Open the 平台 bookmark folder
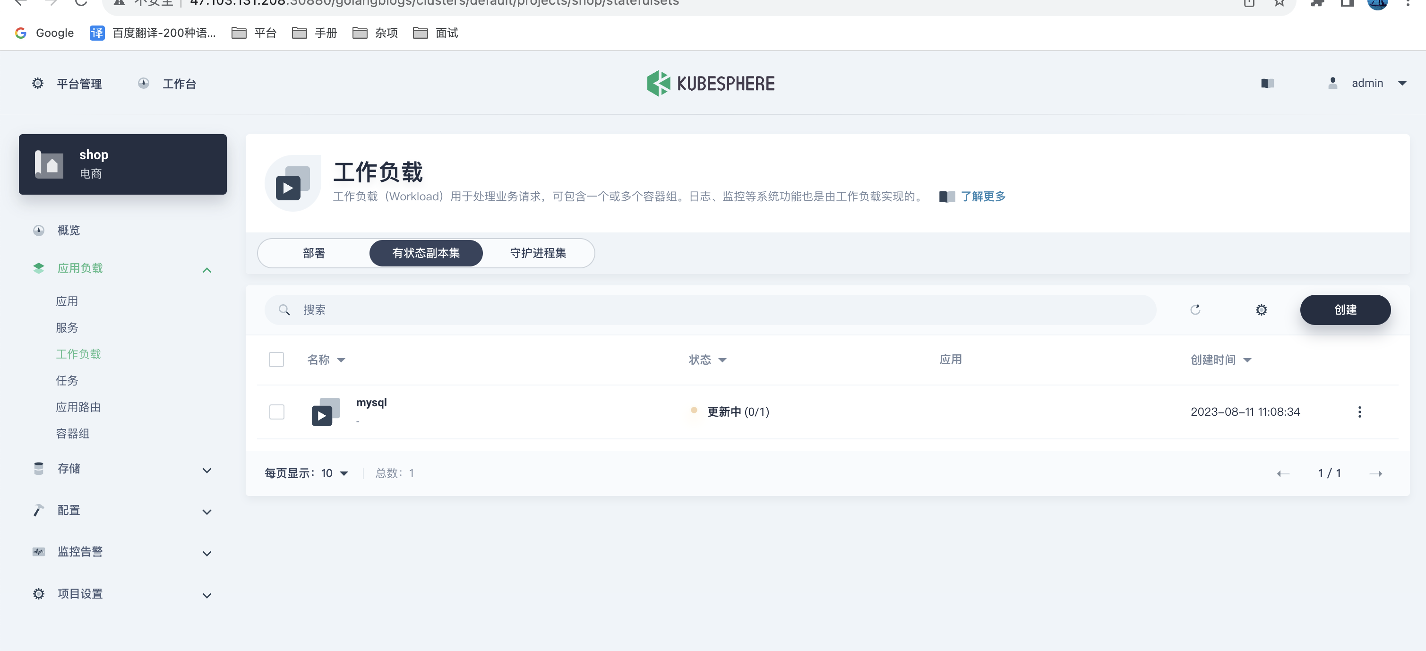The width and height of the screenshot is (1426, 651). coord(254,33)
